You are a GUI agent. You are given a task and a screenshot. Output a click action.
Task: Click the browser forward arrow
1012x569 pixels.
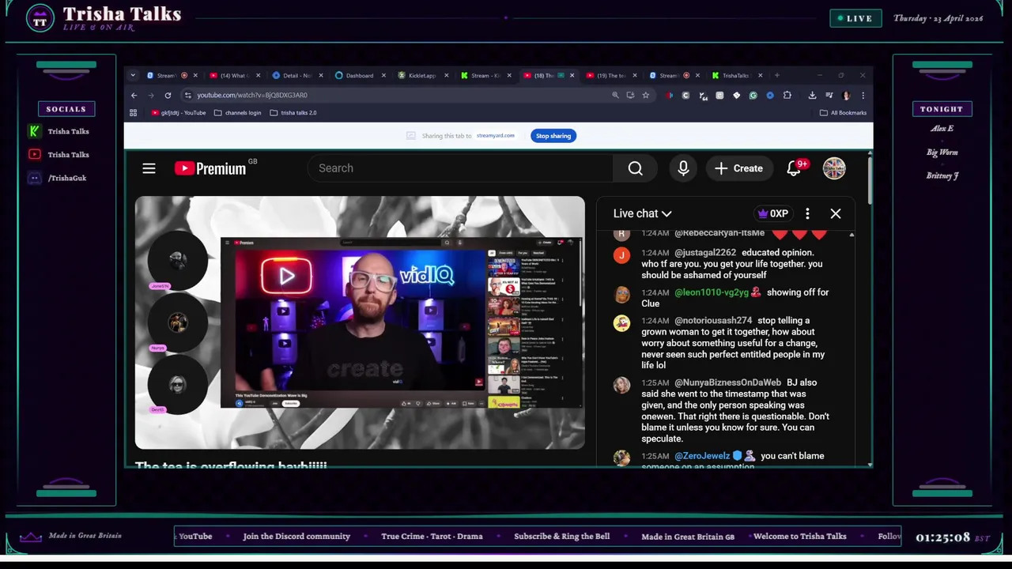pyautogui.click(x=150, y=95)
